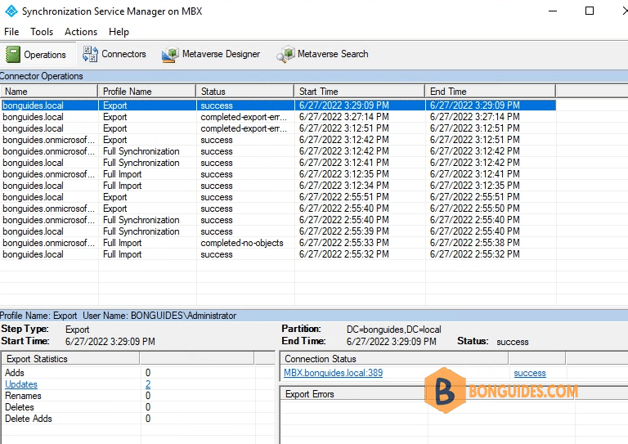Sort by the Status column header

point(245,92)
